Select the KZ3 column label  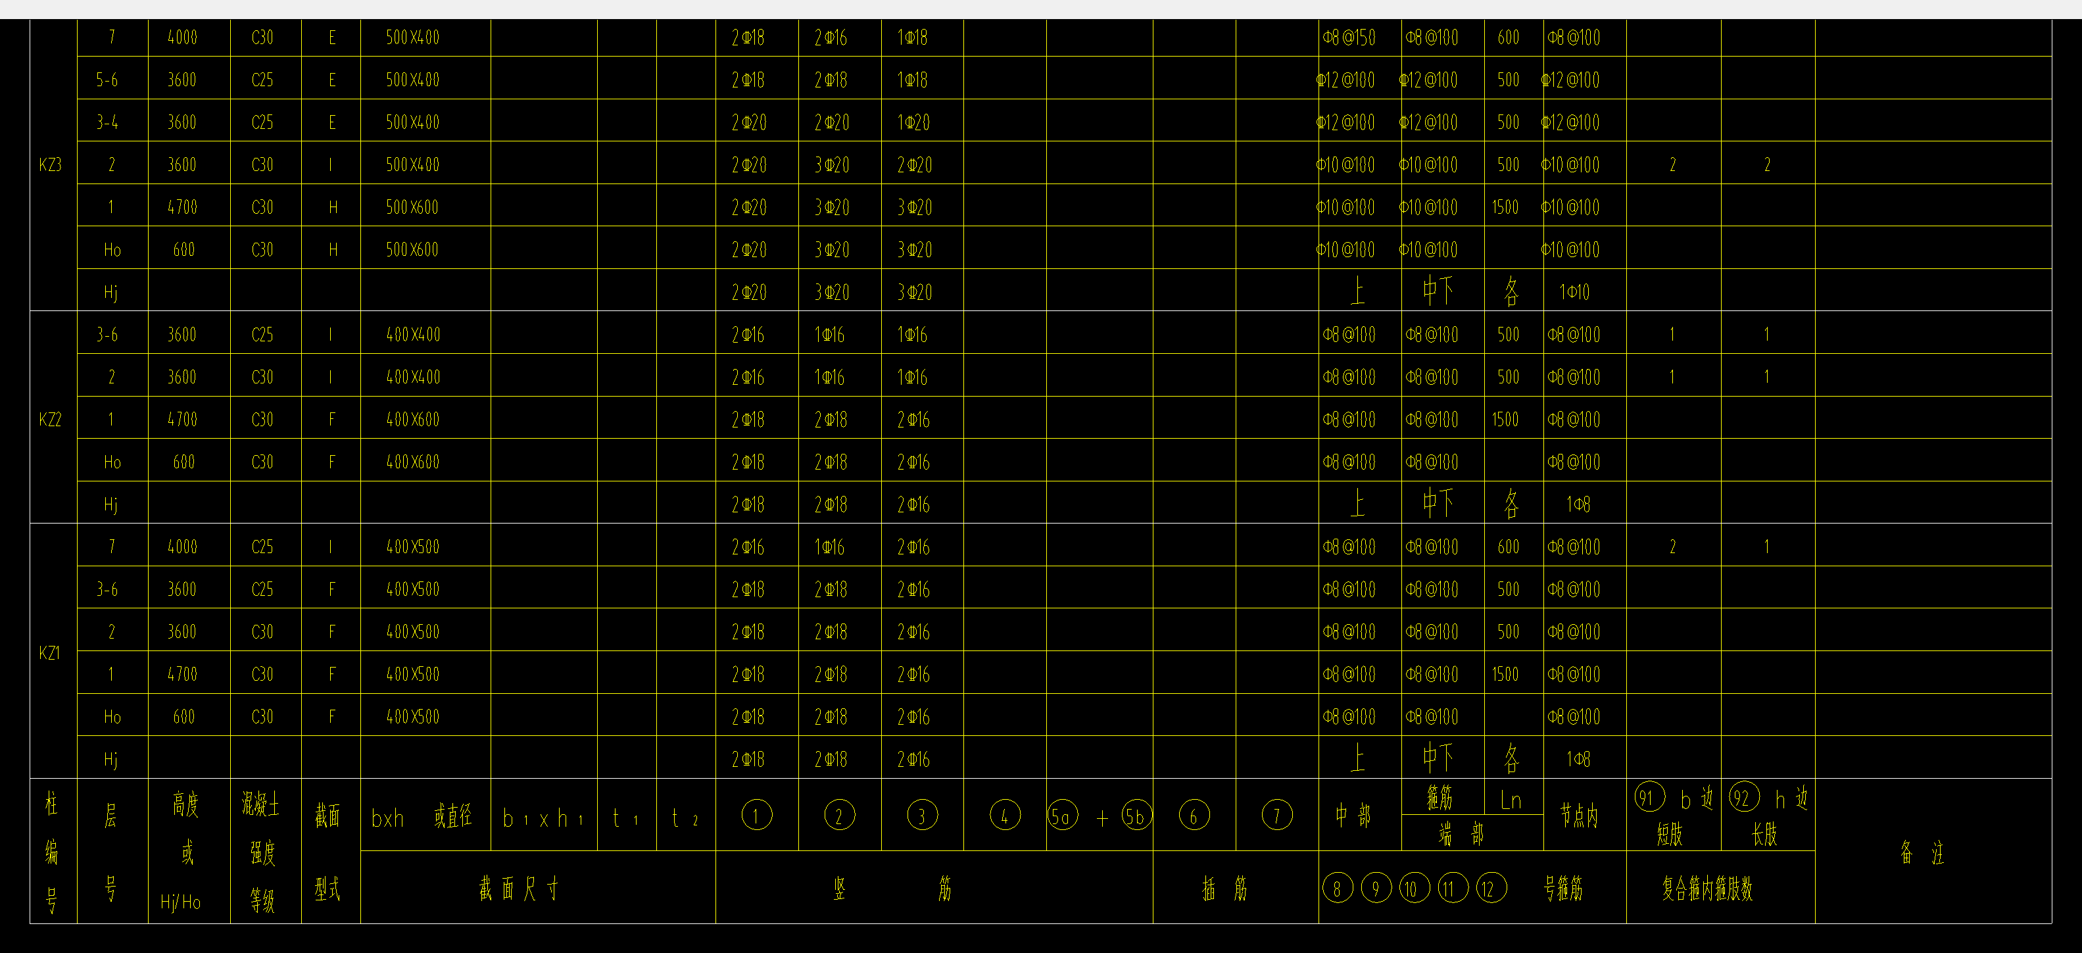50,165
